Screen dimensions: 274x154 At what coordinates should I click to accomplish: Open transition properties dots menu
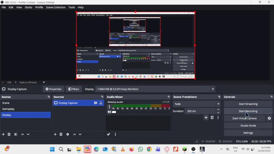[x=218, y=118]
